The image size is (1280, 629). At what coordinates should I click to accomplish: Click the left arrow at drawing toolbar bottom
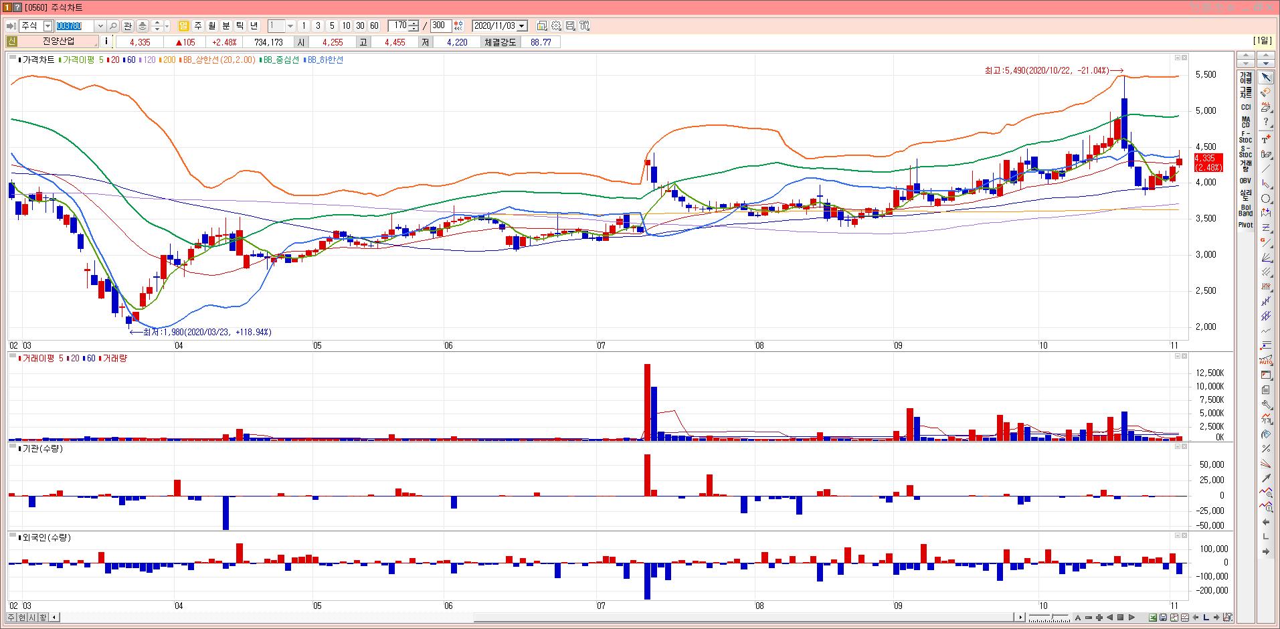click(x=1265, y=522)
